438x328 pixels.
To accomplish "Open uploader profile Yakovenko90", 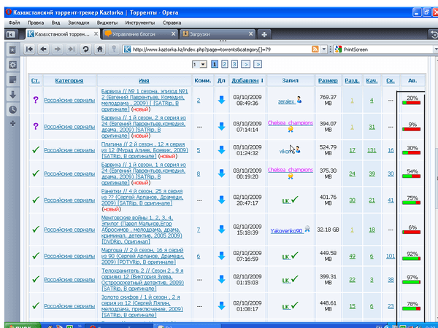I will 286,231.
